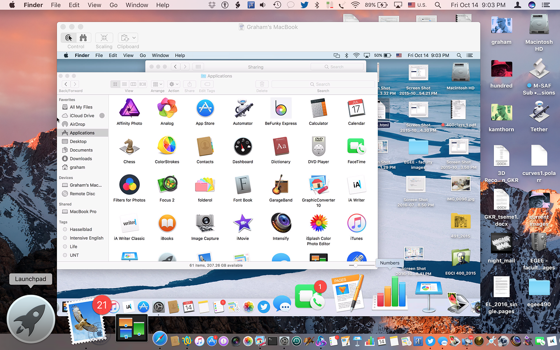Select Downloads in the Finder sidebar
This screenshot has width=560, height=350.
point(83,159)
